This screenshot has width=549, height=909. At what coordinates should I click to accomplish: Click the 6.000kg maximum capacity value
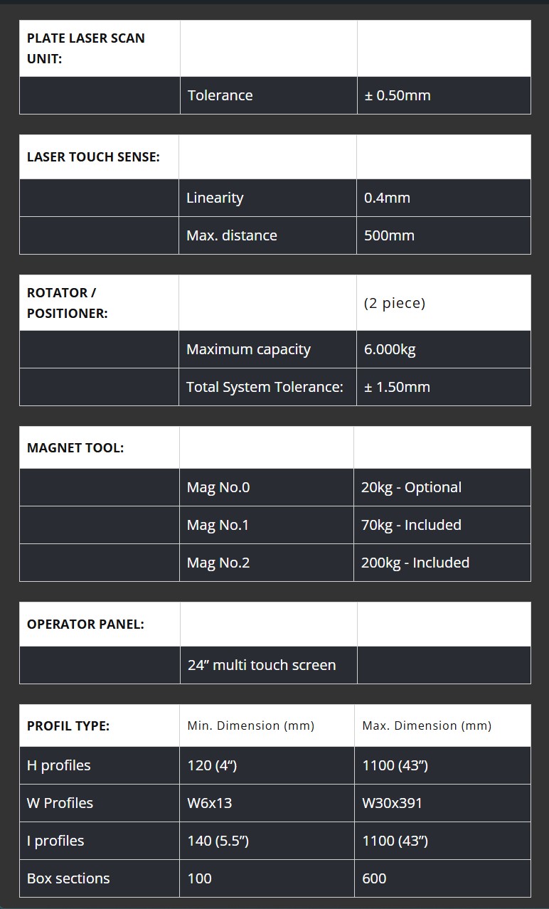390,349
